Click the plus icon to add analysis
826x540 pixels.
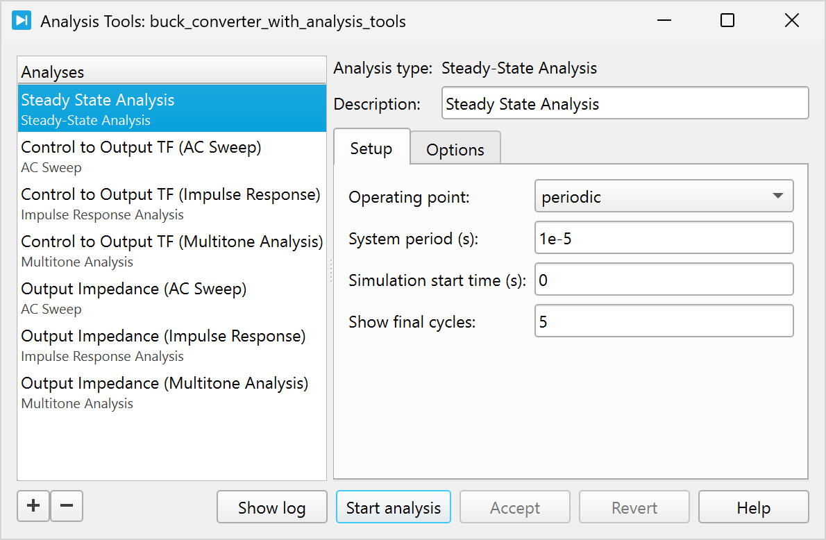(33, 506)
